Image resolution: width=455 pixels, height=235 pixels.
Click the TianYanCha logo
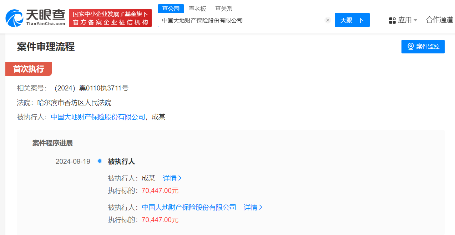[x=35, y=18]
